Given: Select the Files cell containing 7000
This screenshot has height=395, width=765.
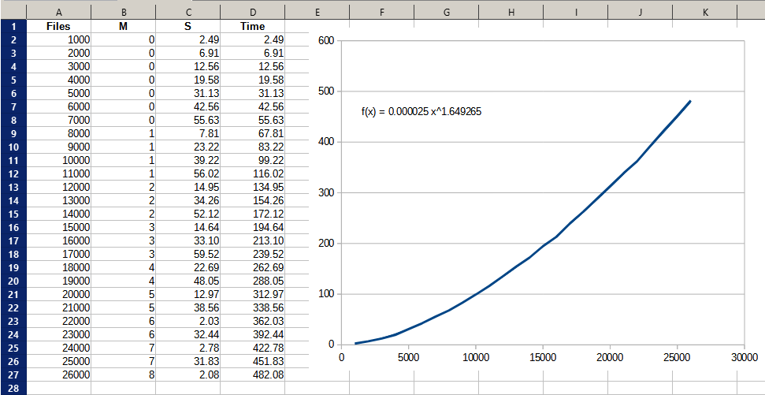Looking at the screenshot, I should 58,120.
